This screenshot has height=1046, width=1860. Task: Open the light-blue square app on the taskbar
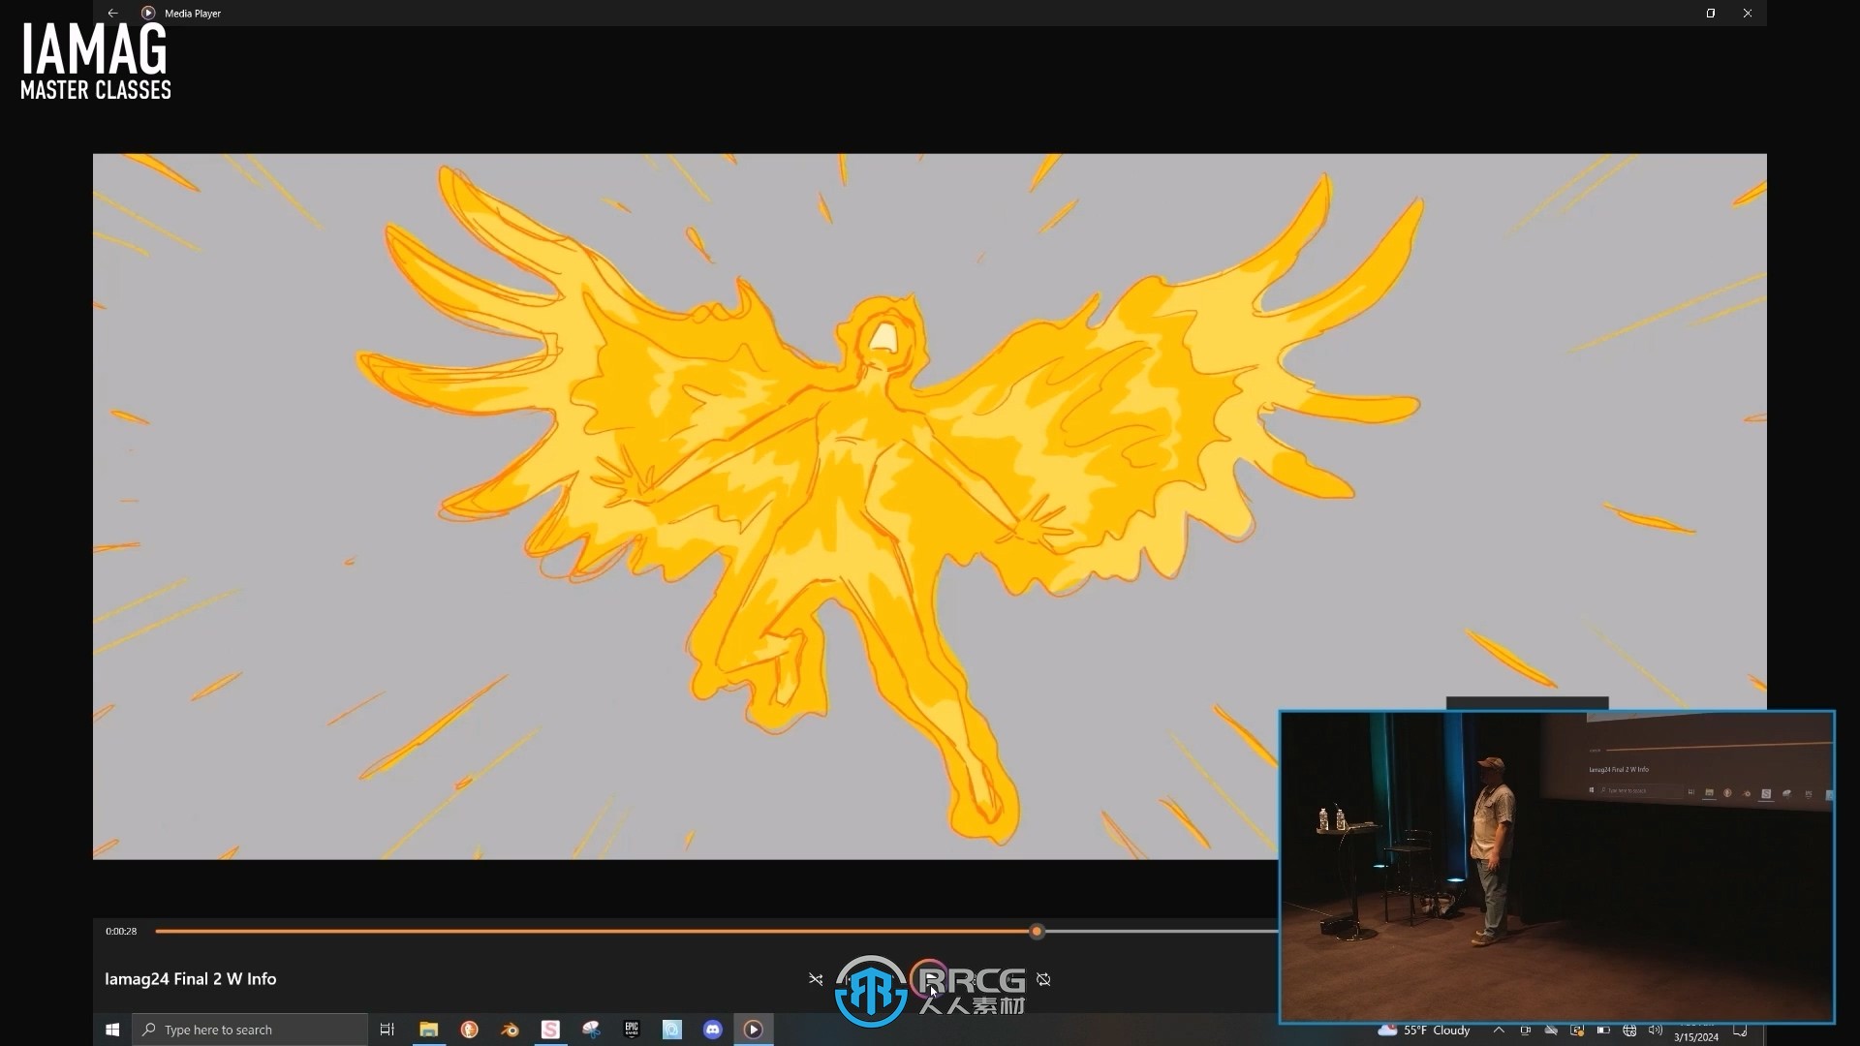tap(672, 1030)
